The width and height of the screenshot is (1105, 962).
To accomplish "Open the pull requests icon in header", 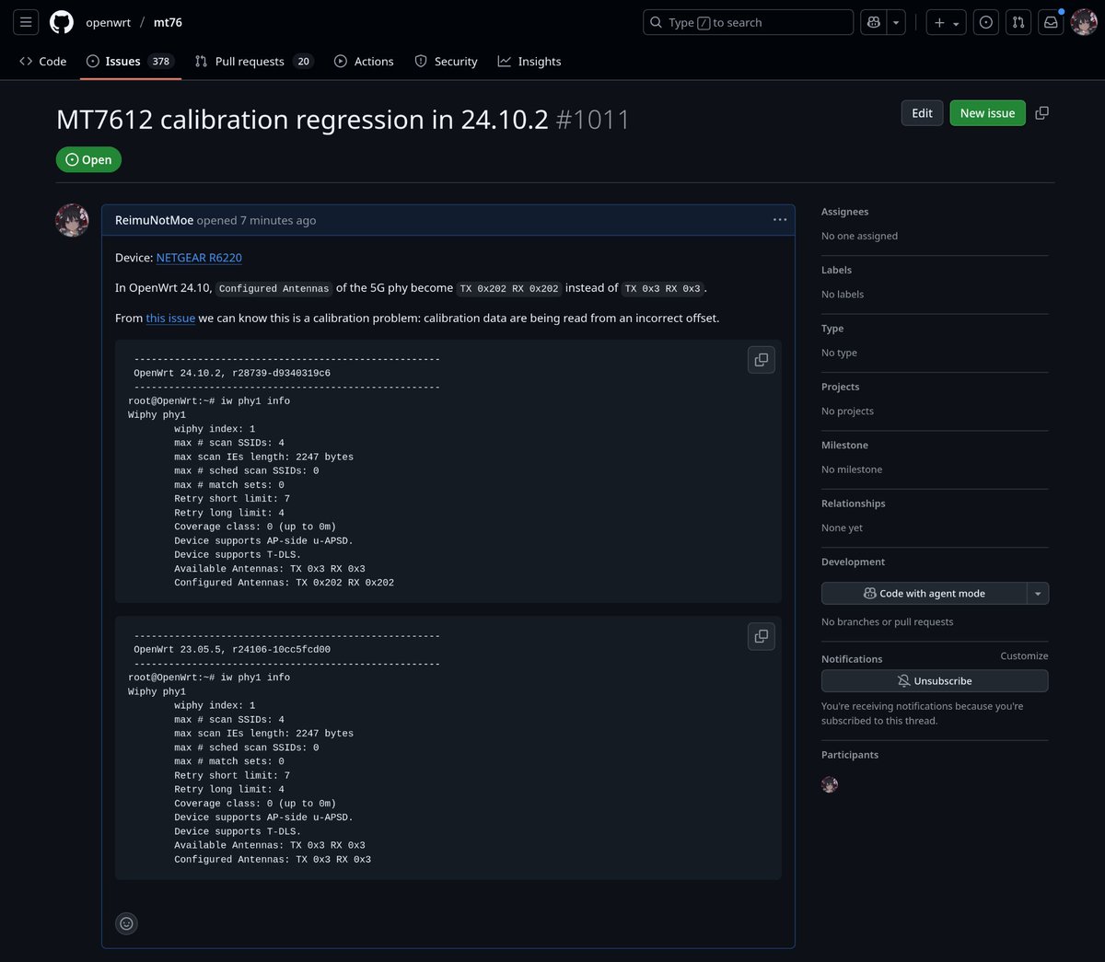I will pos(1018,22).
